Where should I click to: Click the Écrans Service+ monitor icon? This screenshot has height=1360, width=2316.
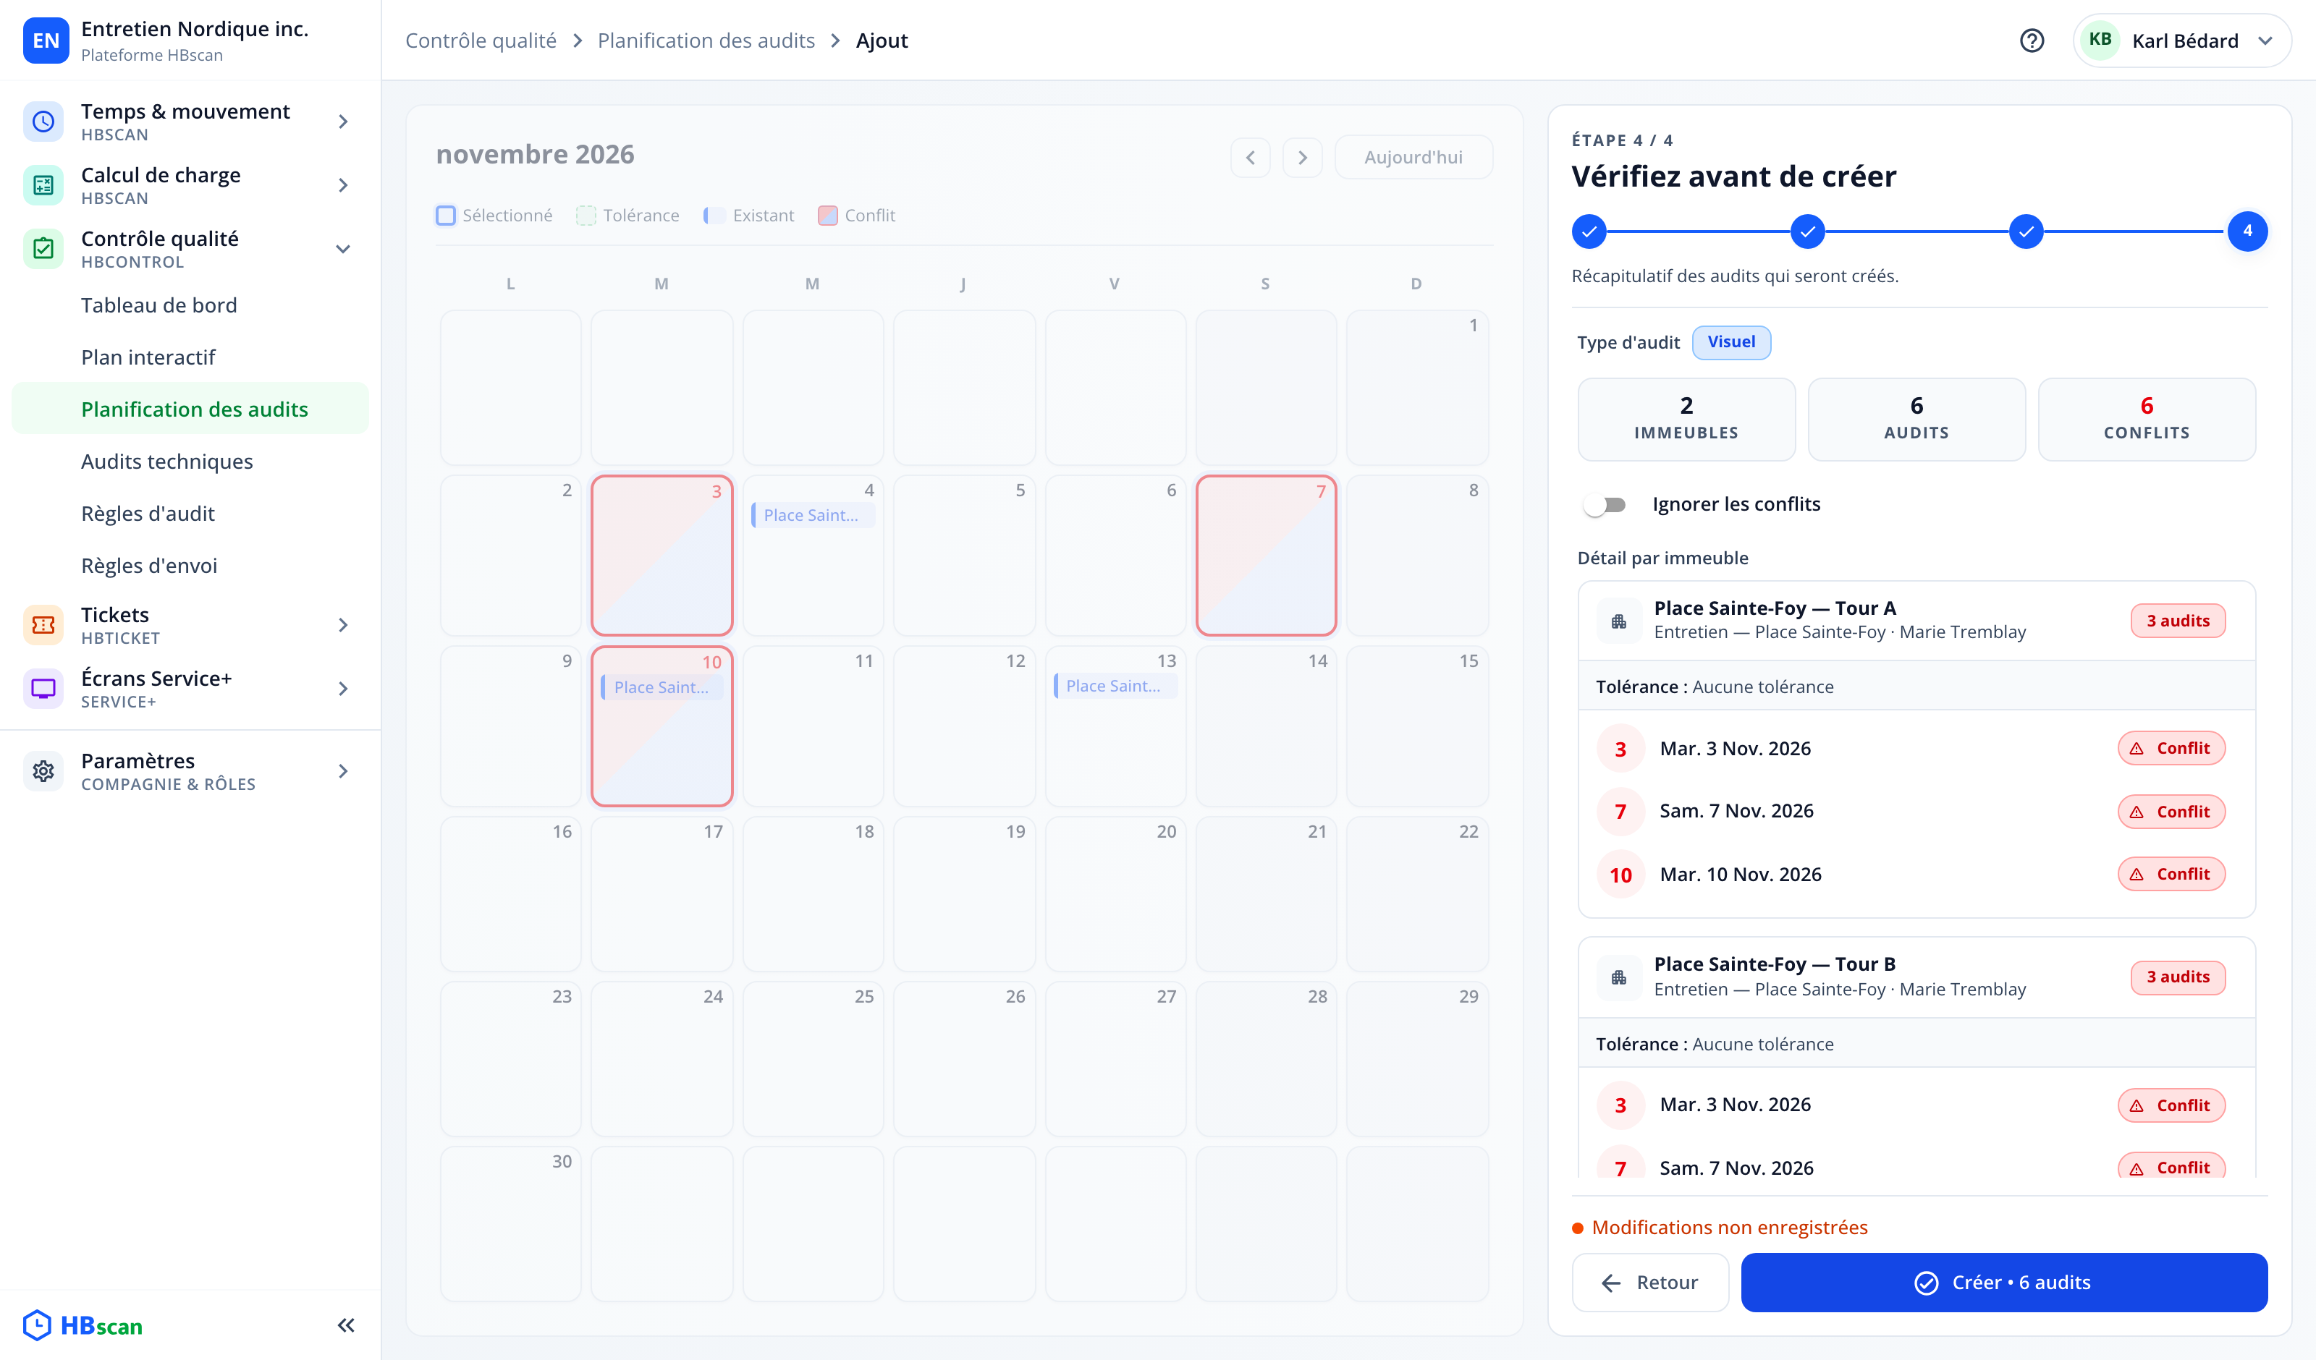click(43, 688)
